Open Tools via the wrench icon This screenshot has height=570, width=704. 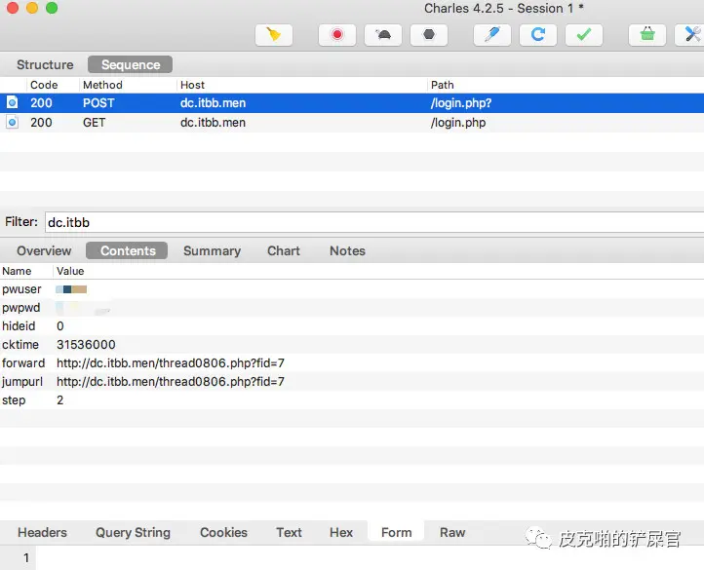point(690,35)
